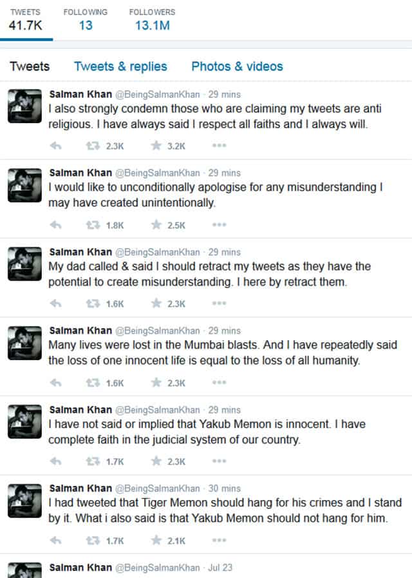Reply to the 'anti religious' condemnation tweet

point(55,146)
